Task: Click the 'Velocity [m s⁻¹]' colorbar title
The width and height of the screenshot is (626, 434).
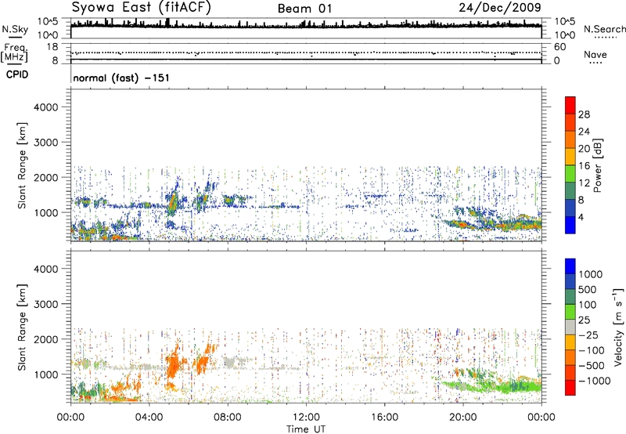Action: pos(618,327)
